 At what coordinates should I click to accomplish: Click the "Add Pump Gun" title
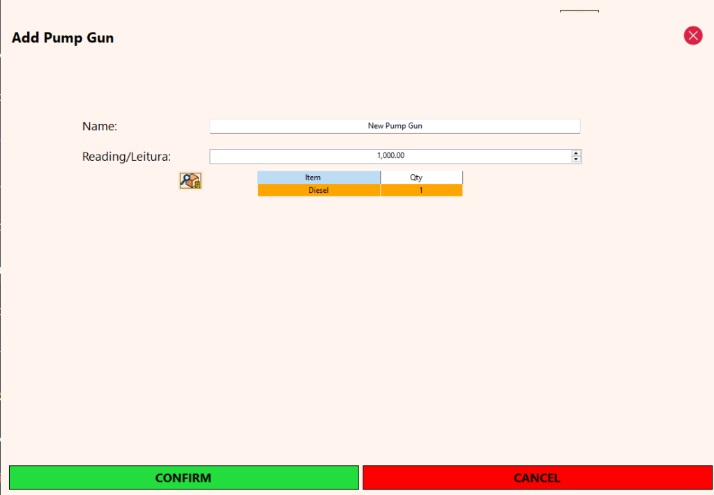click(63, 38)
